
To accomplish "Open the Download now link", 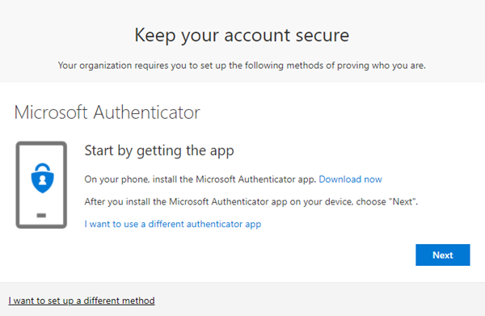I will click(x=351, y=179).
